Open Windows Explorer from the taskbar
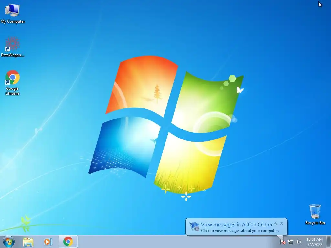Image resolution: width=331 pixels, height=248 pixels. pyautogui.click(x=28, y=242)
